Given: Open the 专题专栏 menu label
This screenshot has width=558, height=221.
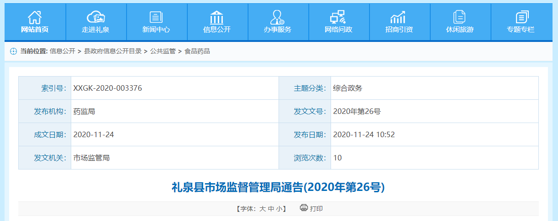Looking at the screenshot, I should (x=521, y=30).
